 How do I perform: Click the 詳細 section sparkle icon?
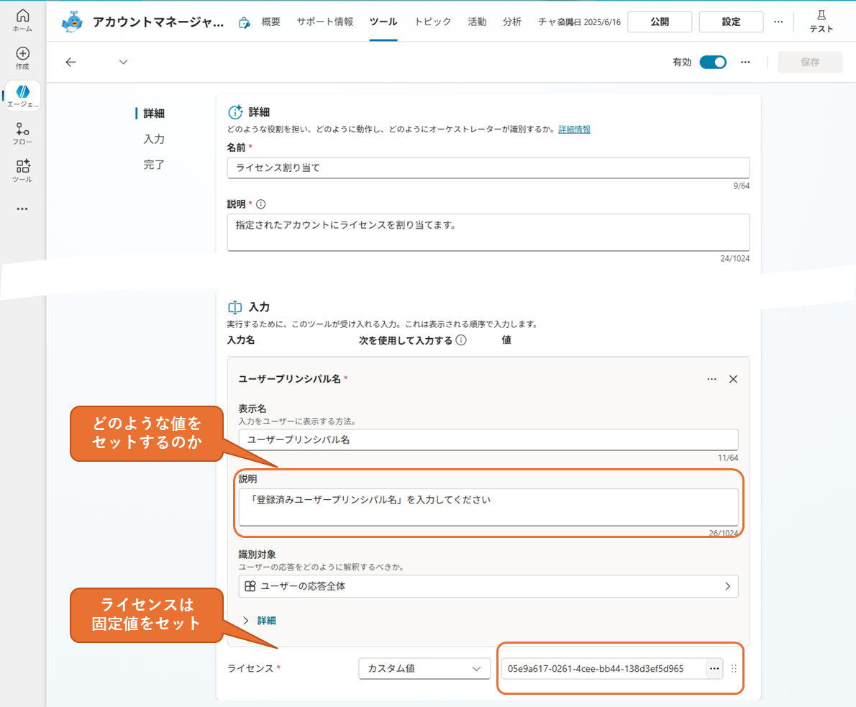click(x=235, y=112)
